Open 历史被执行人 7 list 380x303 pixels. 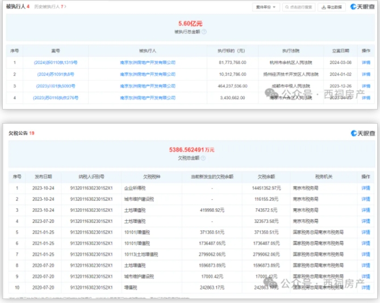(x=50, y=7)
